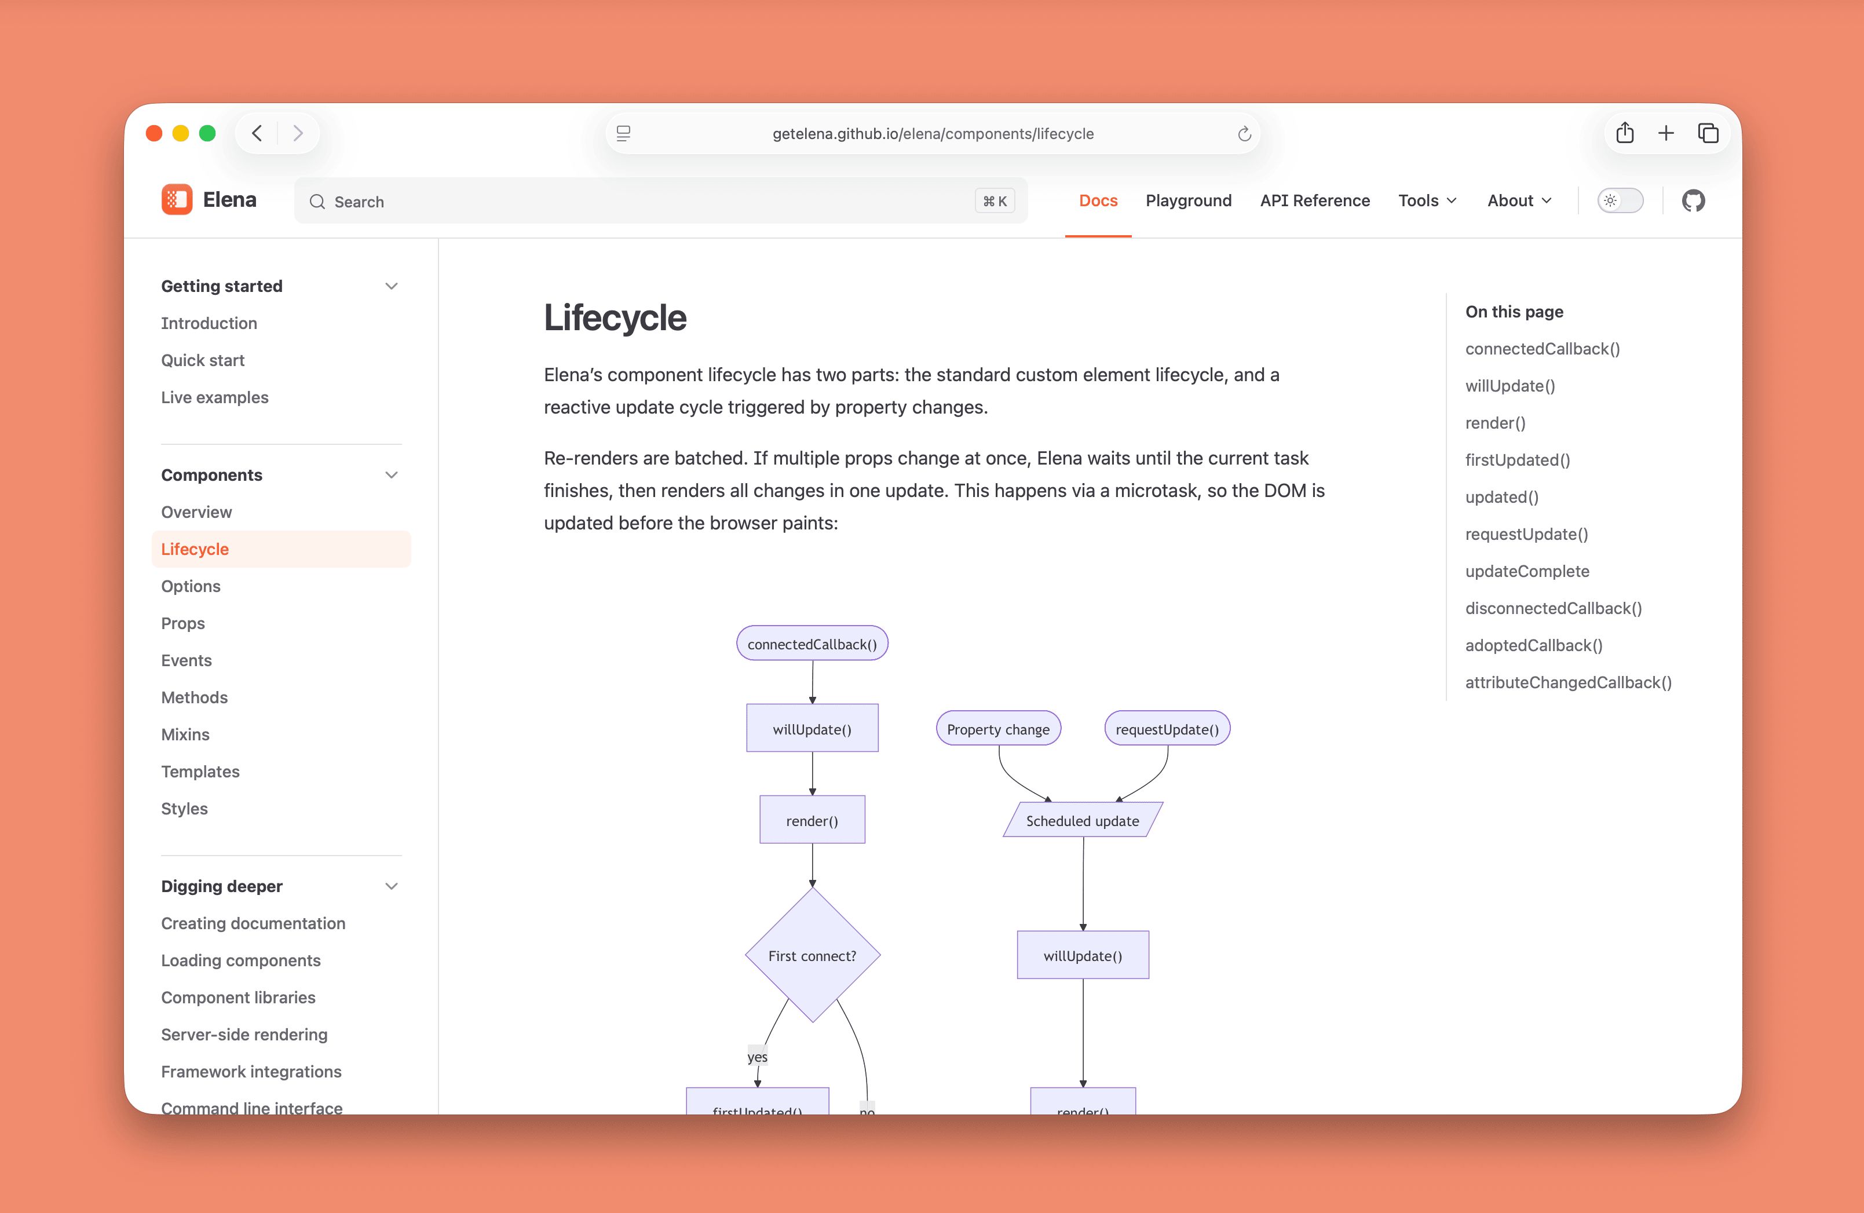The width and height of the screenshot is (1864, 1213).
Task: Click the Elena logo icon
Action: [177, 200]
